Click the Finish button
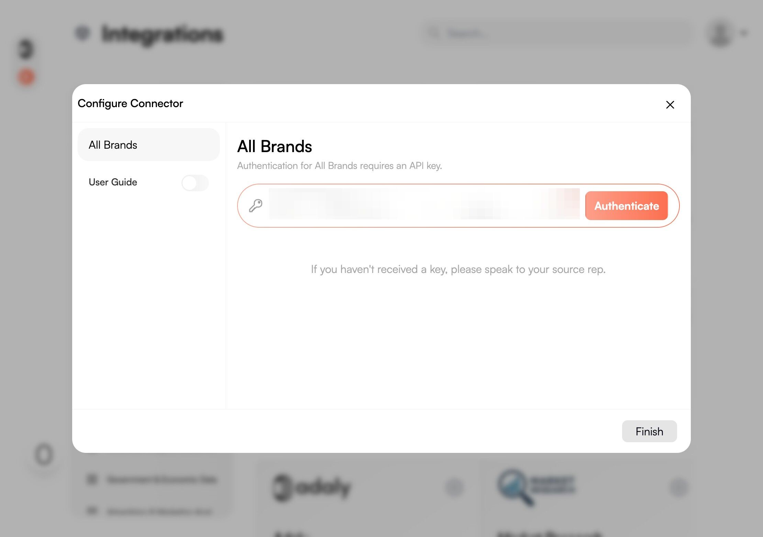The width and height of the screenshot is (763, 537). (x=649, y=431)
